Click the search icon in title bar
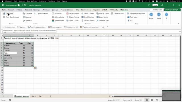Image resolution: width=182 pixels, height=102 pixels. click(x=149, y=5)
